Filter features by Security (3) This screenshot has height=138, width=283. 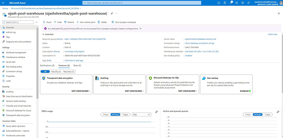pos(56,72)
